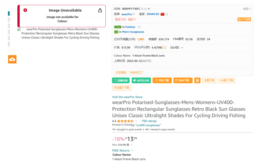Click the share icon on image panel

coord(100,10)
